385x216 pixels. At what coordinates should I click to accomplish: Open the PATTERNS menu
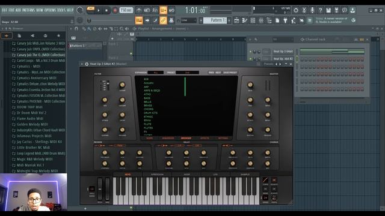(x=29, y=10)
